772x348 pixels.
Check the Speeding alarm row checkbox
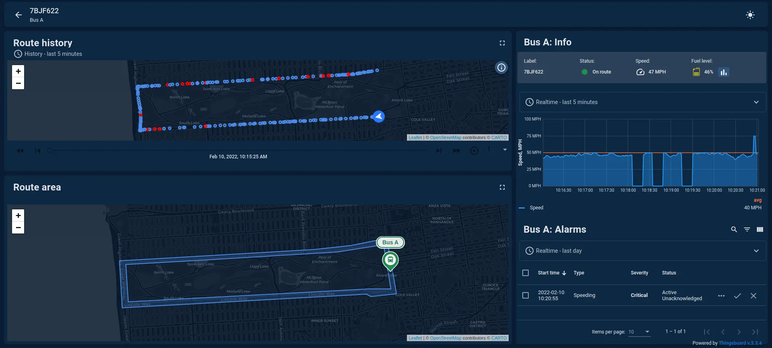click(x=525, y=295)
